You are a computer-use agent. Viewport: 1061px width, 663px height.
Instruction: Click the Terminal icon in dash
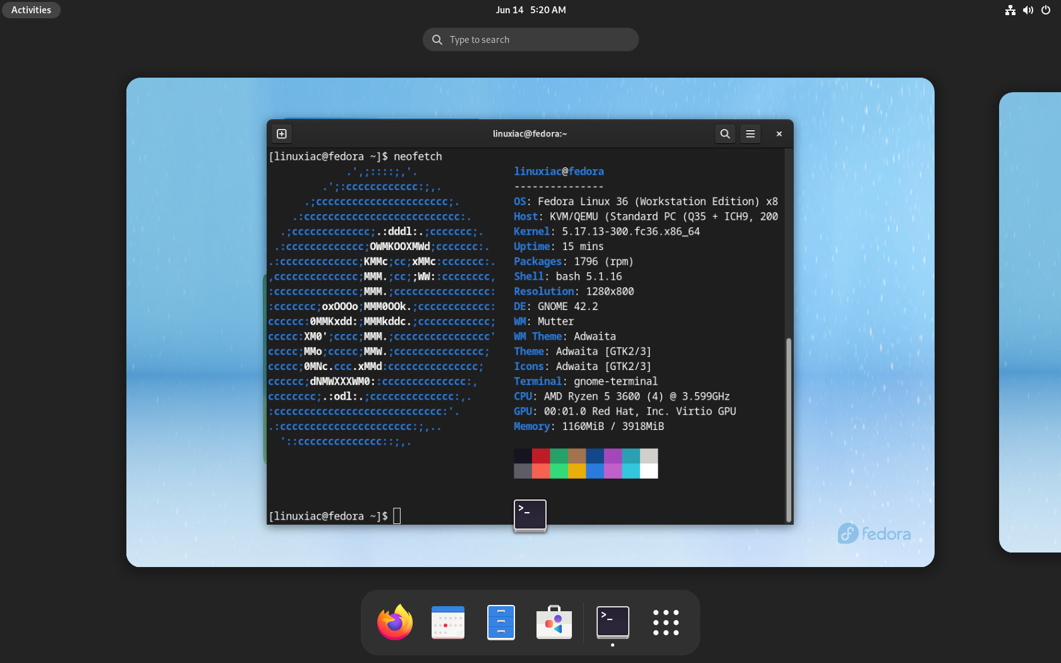click(x=613, y=623)
